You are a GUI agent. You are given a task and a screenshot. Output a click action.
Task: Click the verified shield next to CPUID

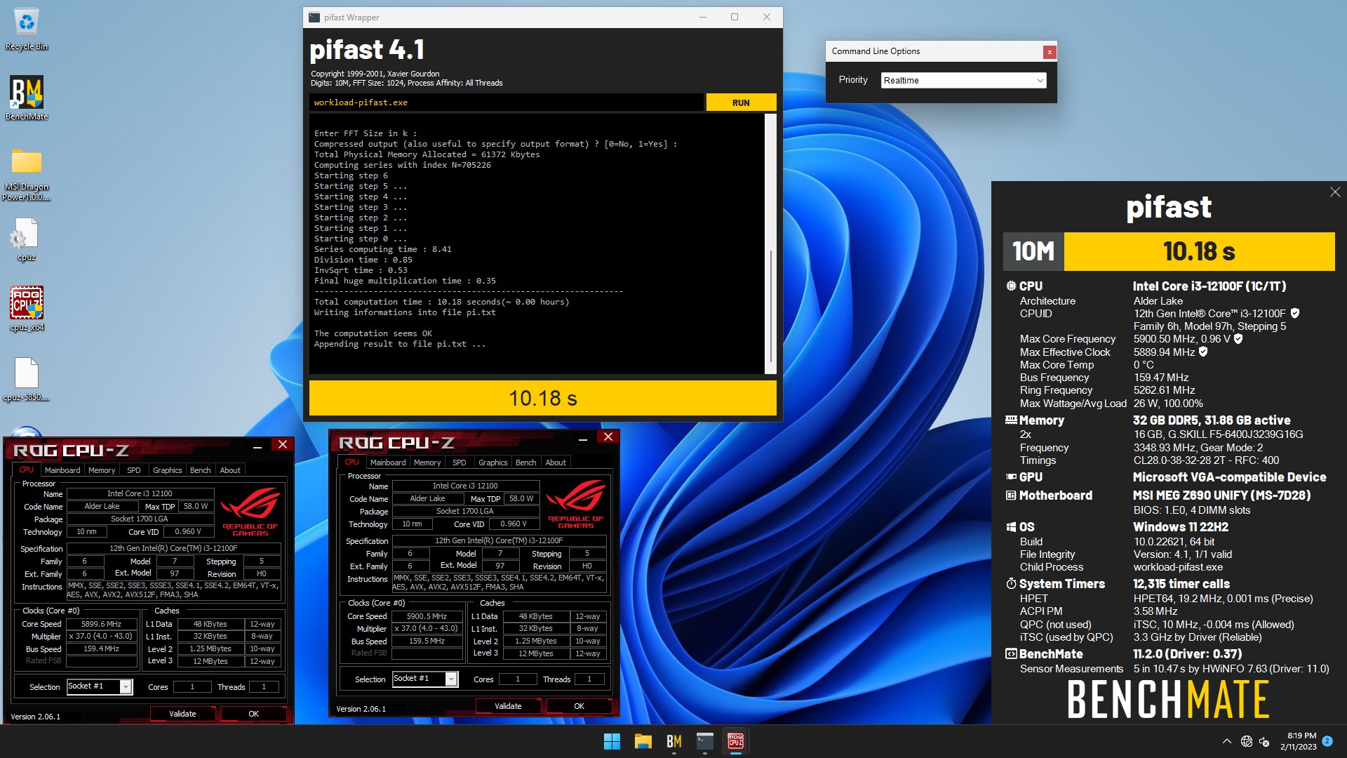tap(1295, 313)
